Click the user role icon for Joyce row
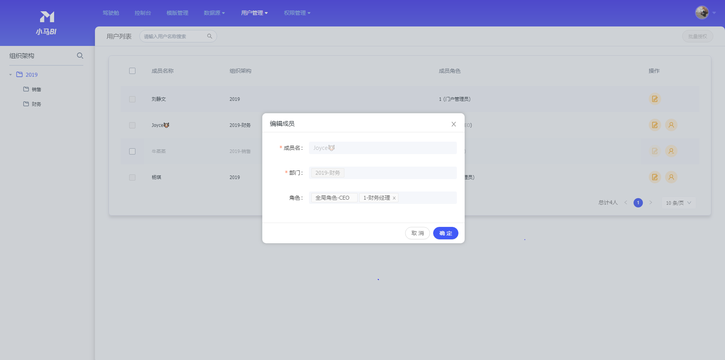 click(x=671, y=125)
